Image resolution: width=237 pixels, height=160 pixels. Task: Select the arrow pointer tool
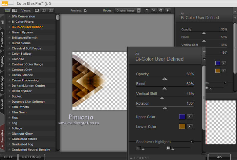pyautogui.click(x=147, y=10)
